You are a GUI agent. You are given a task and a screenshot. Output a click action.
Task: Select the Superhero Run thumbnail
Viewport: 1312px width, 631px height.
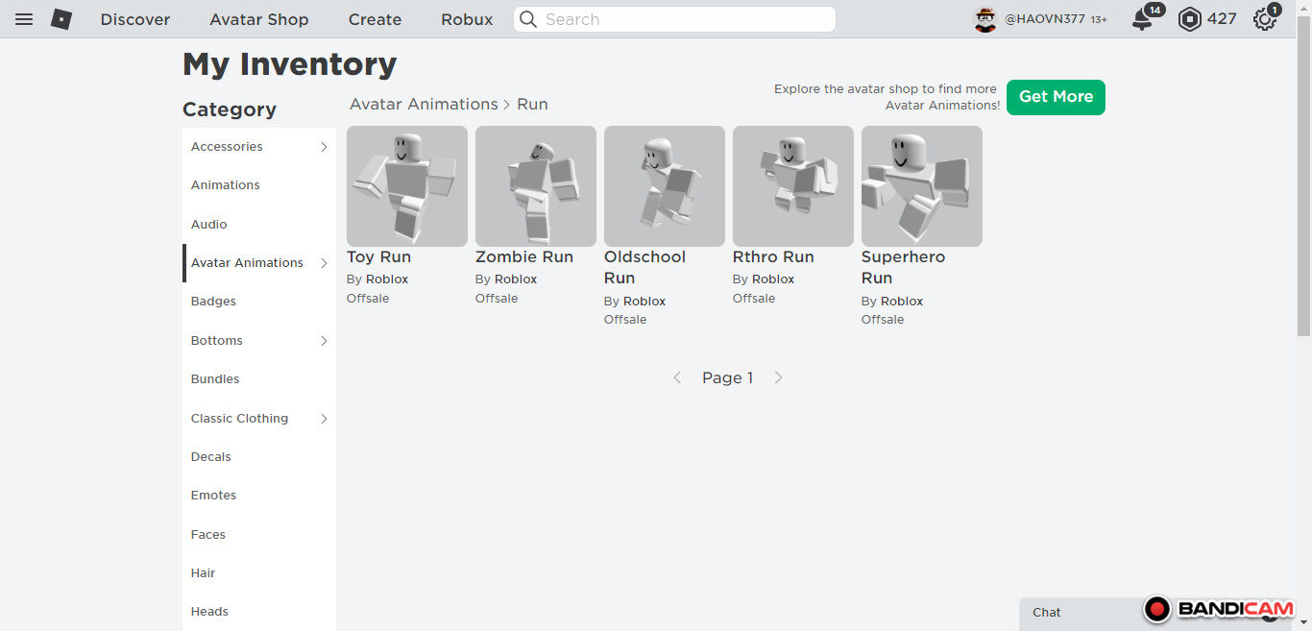pos(921,186)
